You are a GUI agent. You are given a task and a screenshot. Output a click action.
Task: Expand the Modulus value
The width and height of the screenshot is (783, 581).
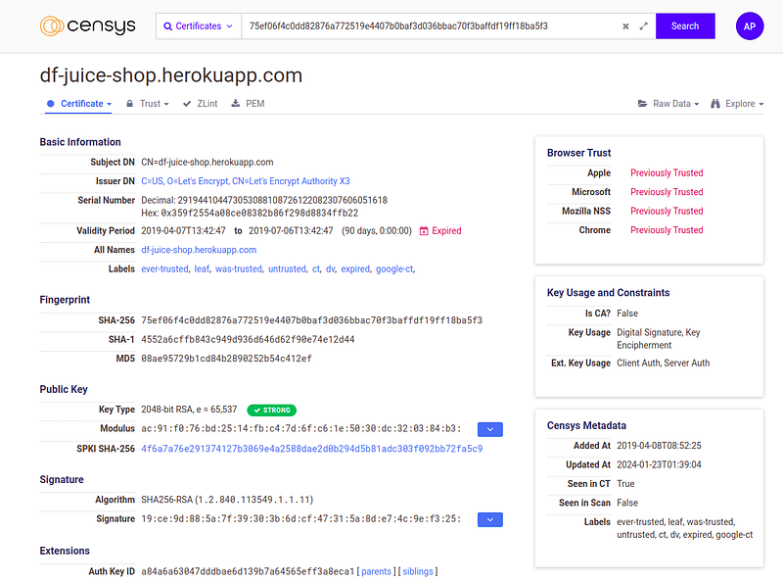tap(490, 429)
